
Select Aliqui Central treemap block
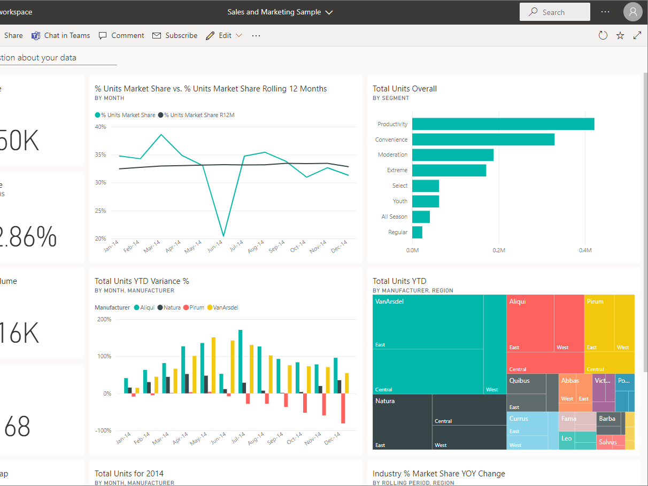[545, 362]
